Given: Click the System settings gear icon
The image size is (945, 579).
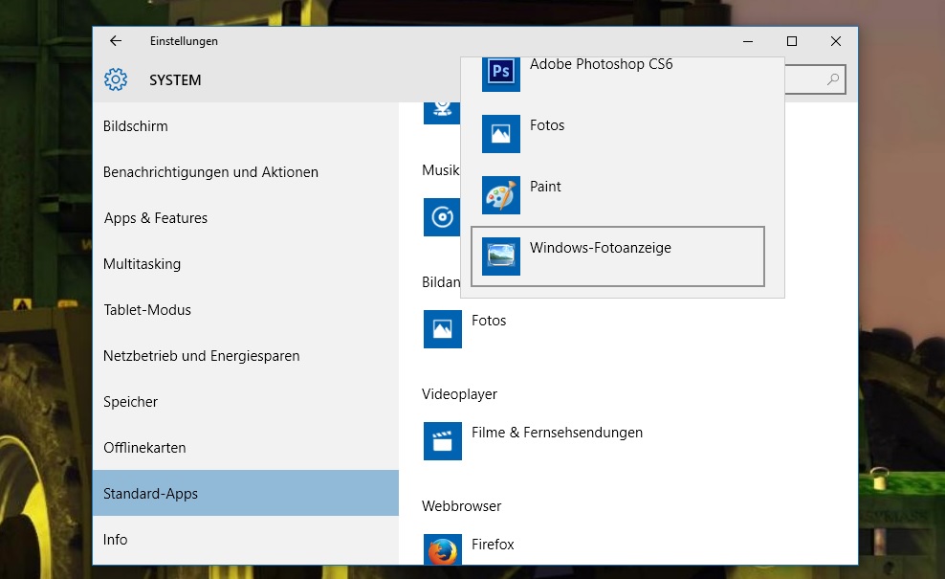Looking at the screenshot, I should coord(116,80).
